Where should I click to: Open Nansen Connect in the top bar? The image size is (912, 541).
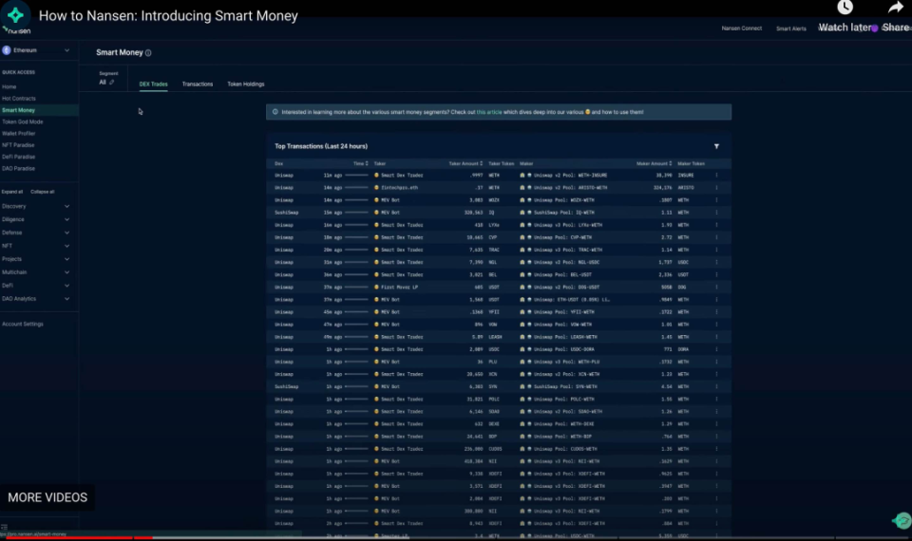(742, 28)
